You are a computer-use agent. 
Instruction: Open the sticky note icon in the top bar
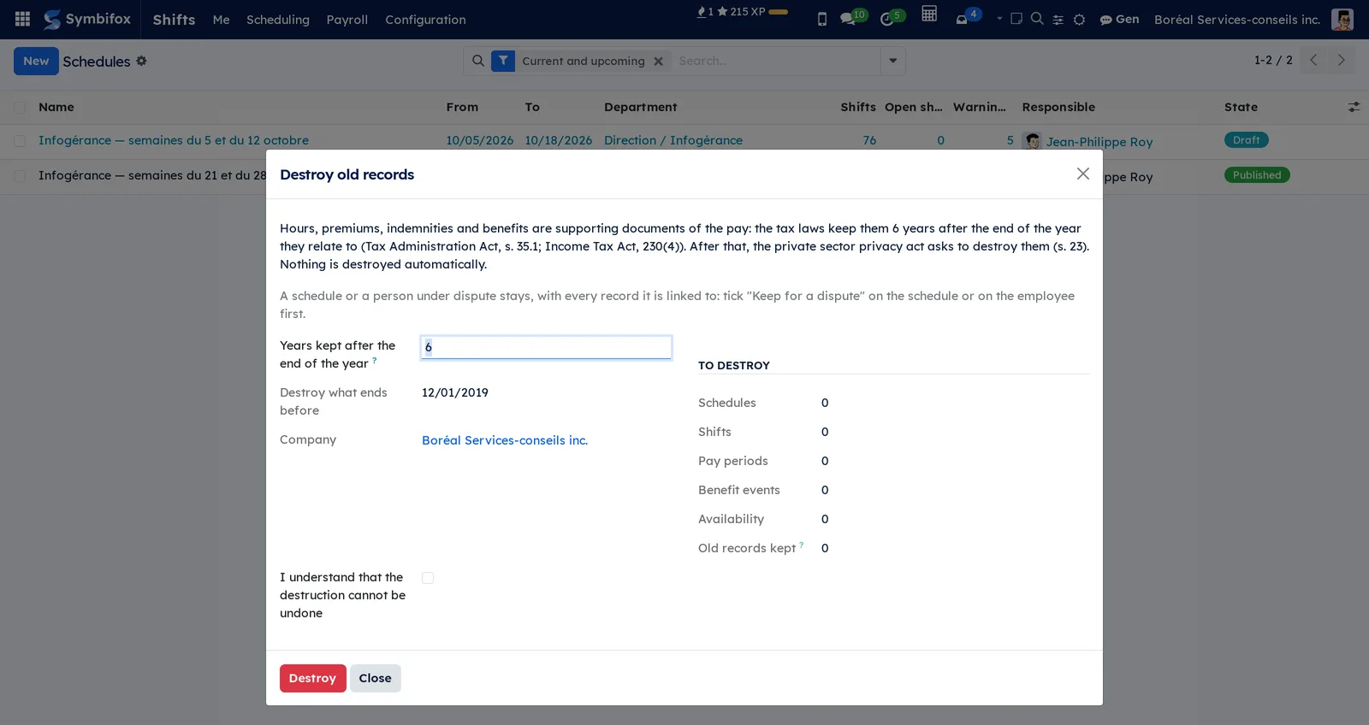click(1016, 18)
